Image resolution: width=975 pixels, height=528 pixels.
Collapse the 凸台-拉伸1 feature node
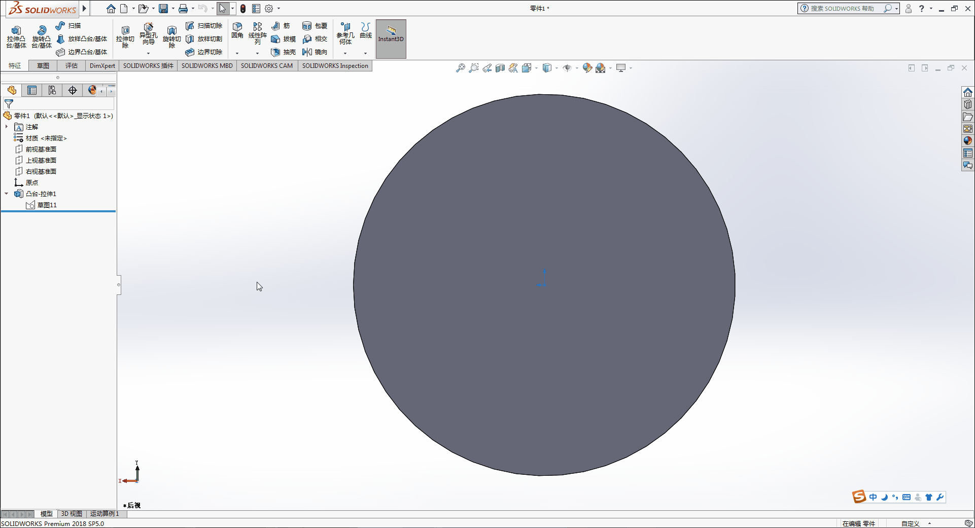pyautogui.click(x=7, y=194)
